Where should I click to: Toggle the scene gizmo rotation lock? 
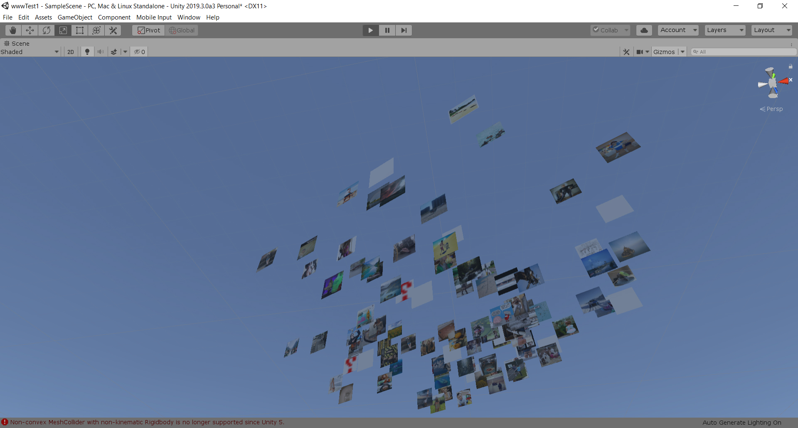(791, 66)
